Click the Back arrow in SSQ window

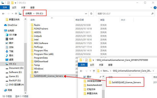pyautogui.click(x=81, y=71)
